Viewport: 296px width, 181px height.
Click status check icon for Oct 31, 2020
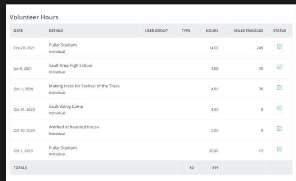279,108
